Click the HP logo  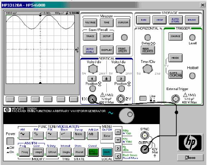coord(190,142)
